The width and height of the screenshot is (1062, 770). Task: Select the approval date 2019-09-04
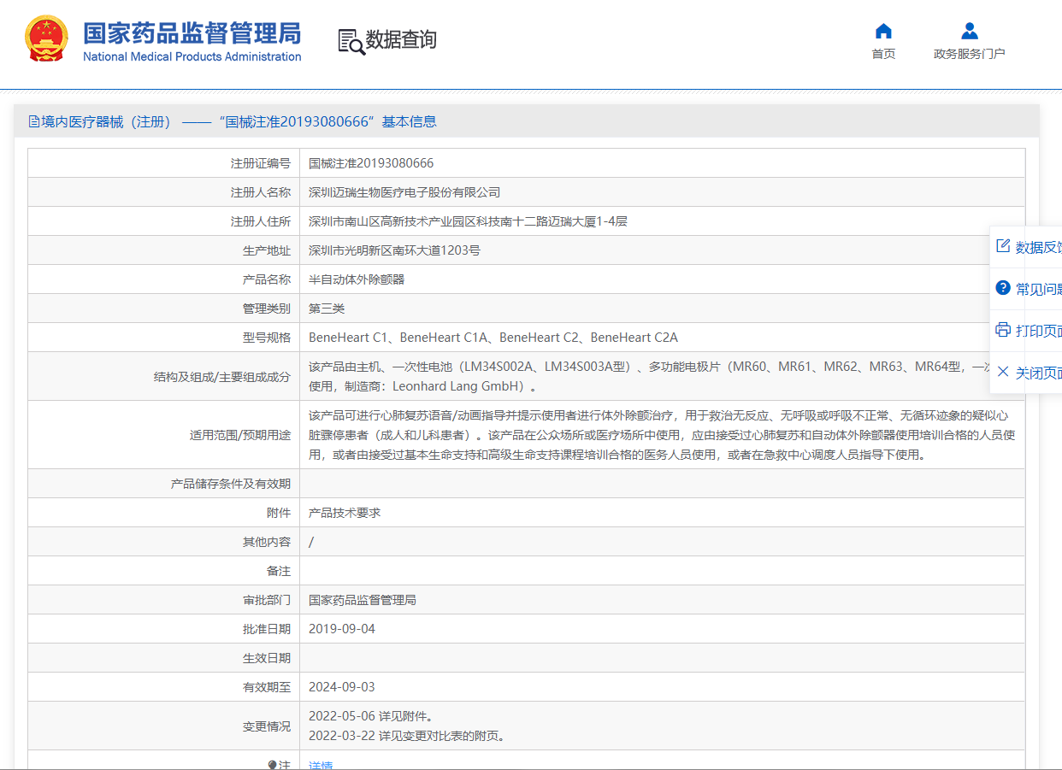342,629
